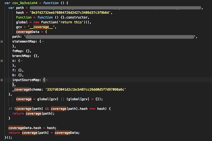Click the ellipsis after statementMap brace
This screenshot has width=212, height=141.
[x=43, y=42]
